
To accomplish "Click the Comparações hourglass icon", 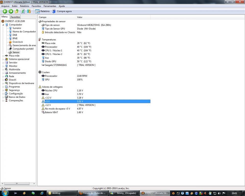I will click(6, 101).
